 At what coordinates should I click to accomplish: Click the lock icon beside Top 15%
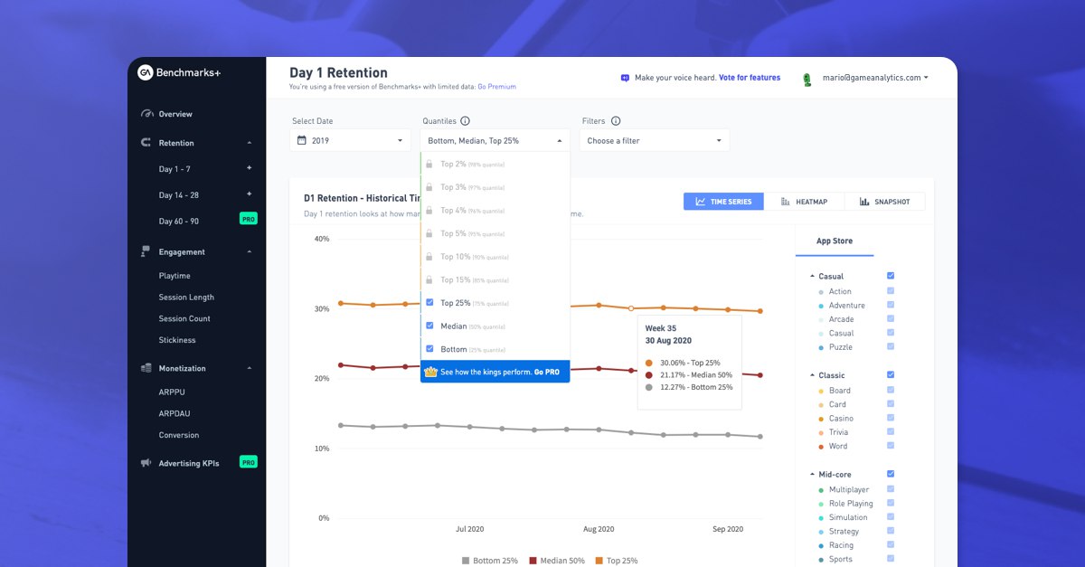[429, 279]
